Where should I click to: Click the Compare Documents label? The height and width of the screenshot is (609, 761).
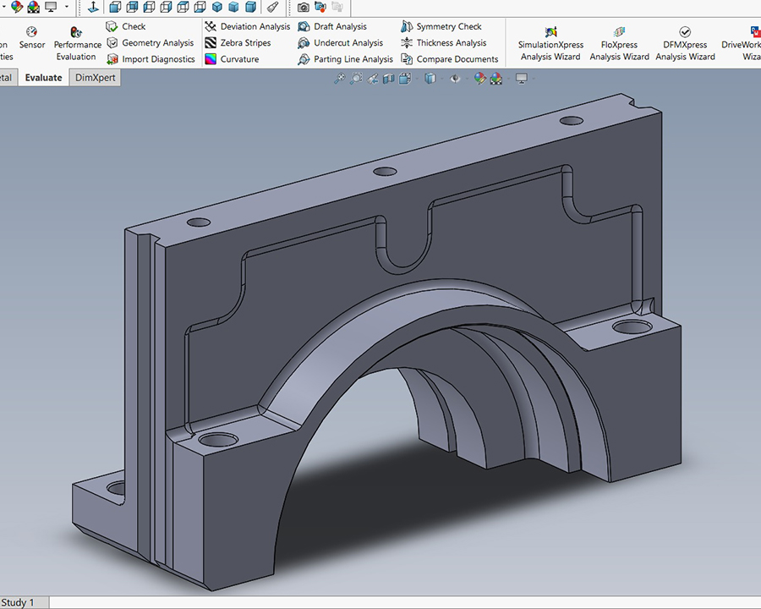(x=457, y=59)
